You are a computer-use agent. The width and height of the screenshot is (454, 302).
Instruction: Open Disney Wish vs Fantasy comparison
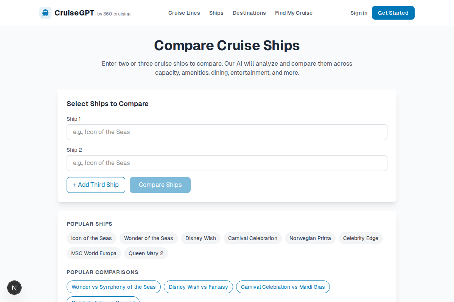click(198, 287)
